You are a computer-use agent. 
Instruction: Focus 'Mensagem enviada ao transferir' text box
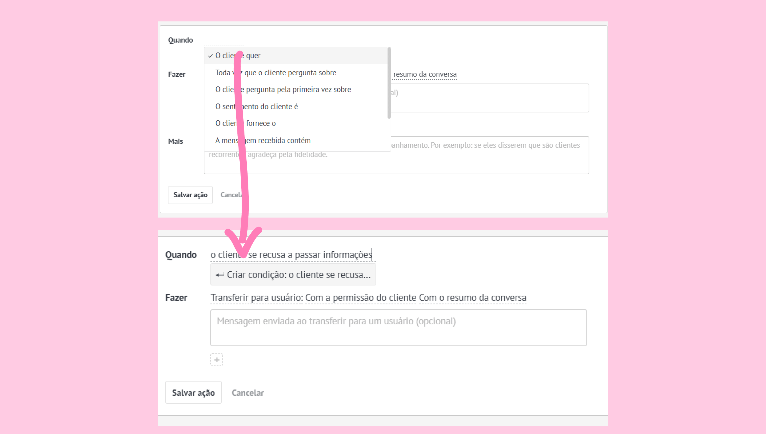398,327
